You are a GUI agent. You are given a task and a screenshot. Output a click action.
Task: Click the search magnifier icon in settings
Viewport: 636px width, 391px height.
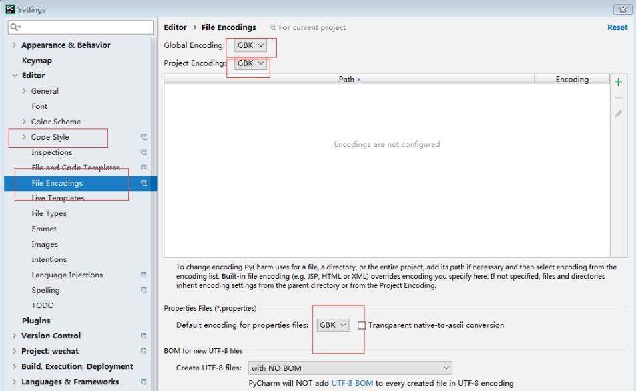(x=15, y=27)
